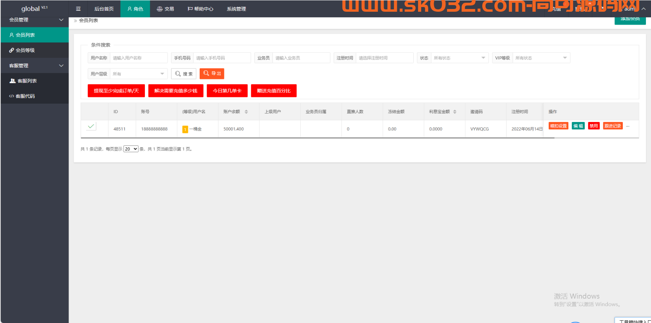Click the 业务员 input field
This screenshot has width=651, height=323.
301,58
